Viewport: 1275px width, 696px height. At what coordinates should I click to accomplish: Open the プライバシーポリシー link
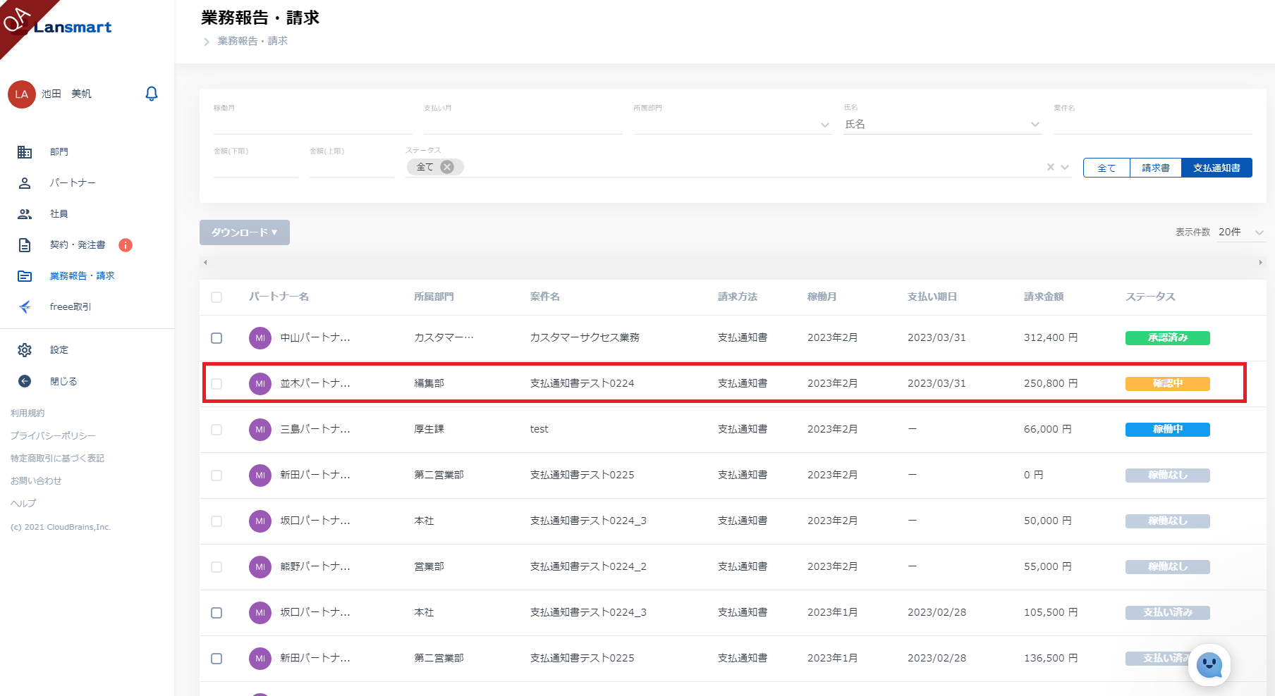pos(53,436)
